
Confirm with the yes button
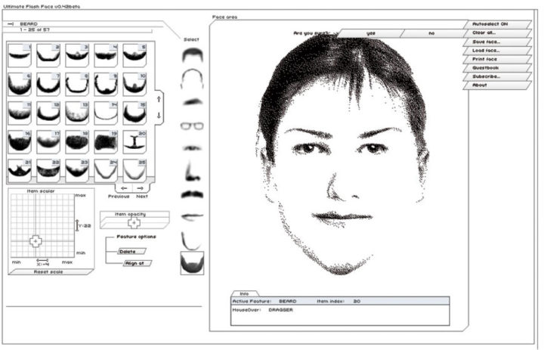point(370,33)
